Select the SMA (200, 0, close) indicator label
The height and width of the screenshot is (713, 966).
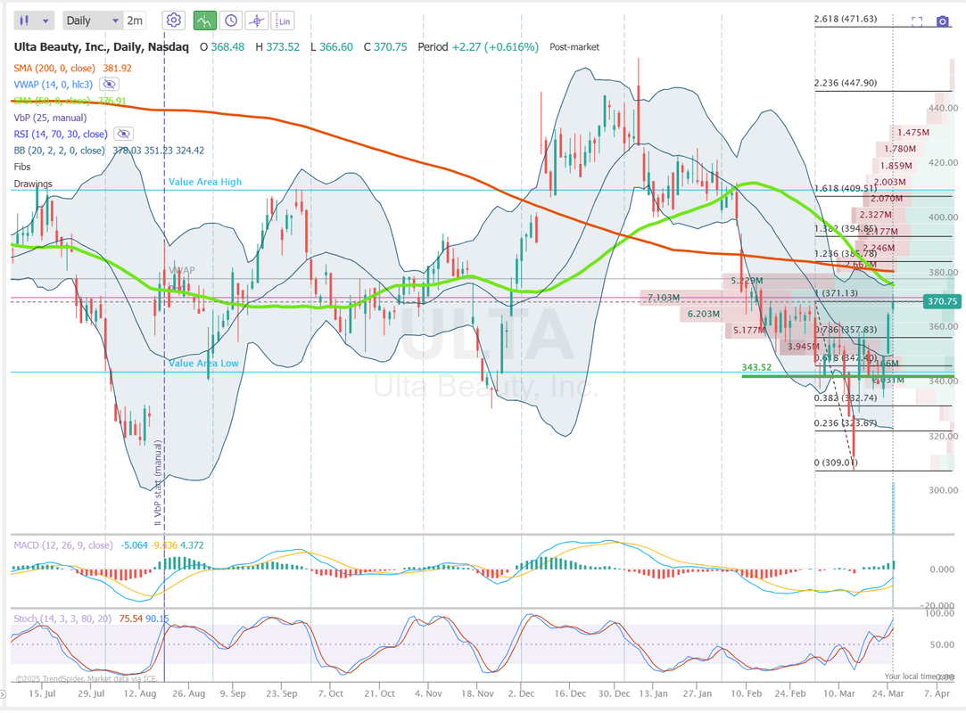pos(54,69)
